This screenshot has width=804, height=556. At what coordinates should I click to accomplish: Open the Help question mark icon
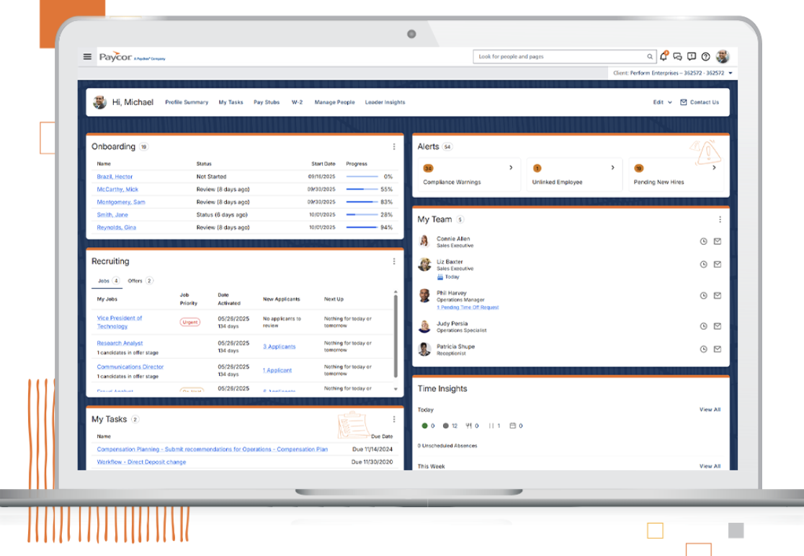tap(707, 55)
